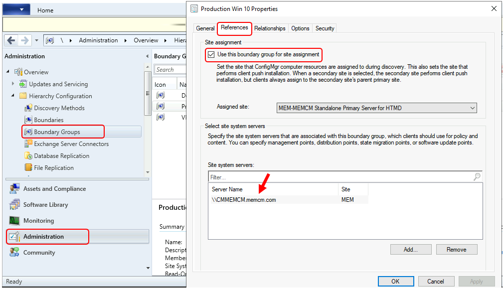Click the Community workspace icon
503x291 pixels.
pyautogui.click(x=14, y=252)
